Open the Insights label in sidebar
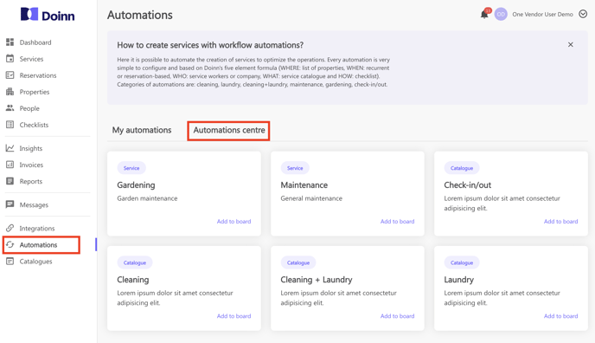The image size is (595, 343). [31, 148]
